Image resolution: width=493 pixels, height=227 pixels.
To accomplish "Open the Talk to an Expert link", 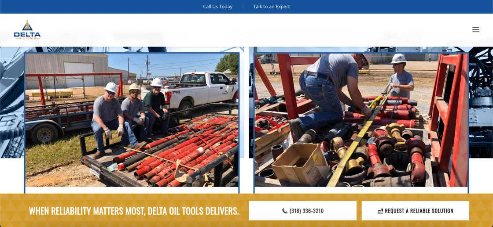I will click(271, 7).
